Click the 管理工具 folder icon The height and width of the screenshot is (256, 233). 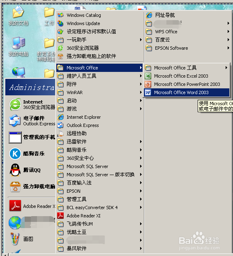pyautogui.click(x=60, y=199)
